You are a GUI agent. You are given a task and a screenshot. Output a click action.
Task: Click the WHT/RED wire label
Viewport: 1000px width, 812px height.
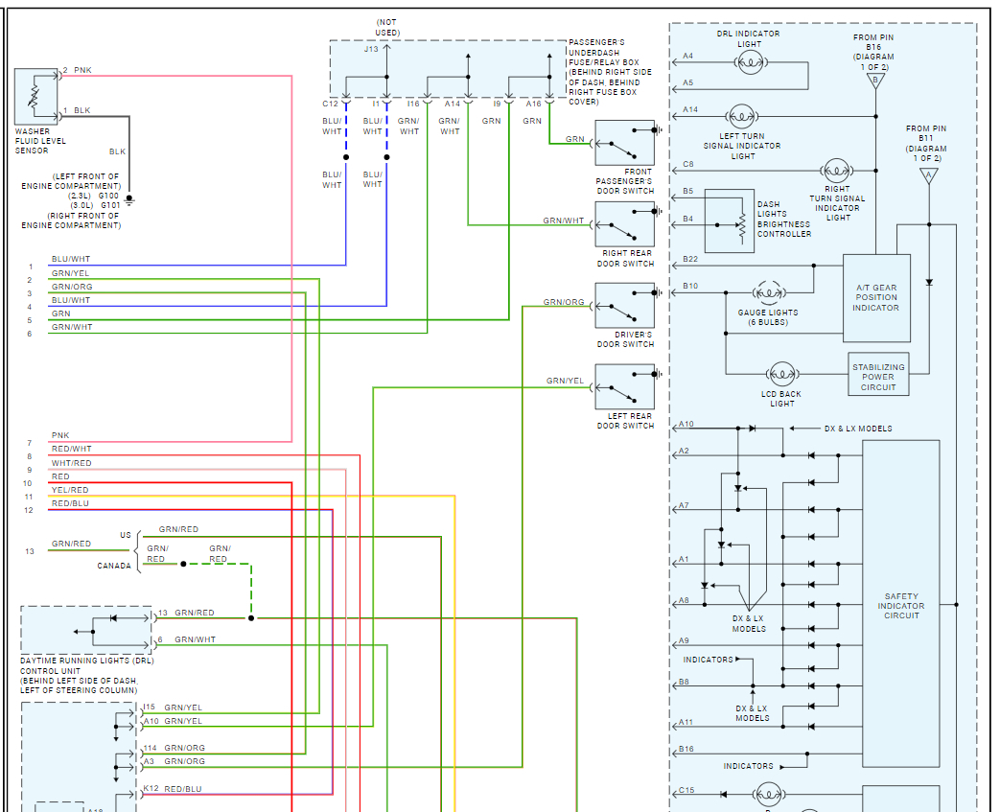click(x=71, y=463)
